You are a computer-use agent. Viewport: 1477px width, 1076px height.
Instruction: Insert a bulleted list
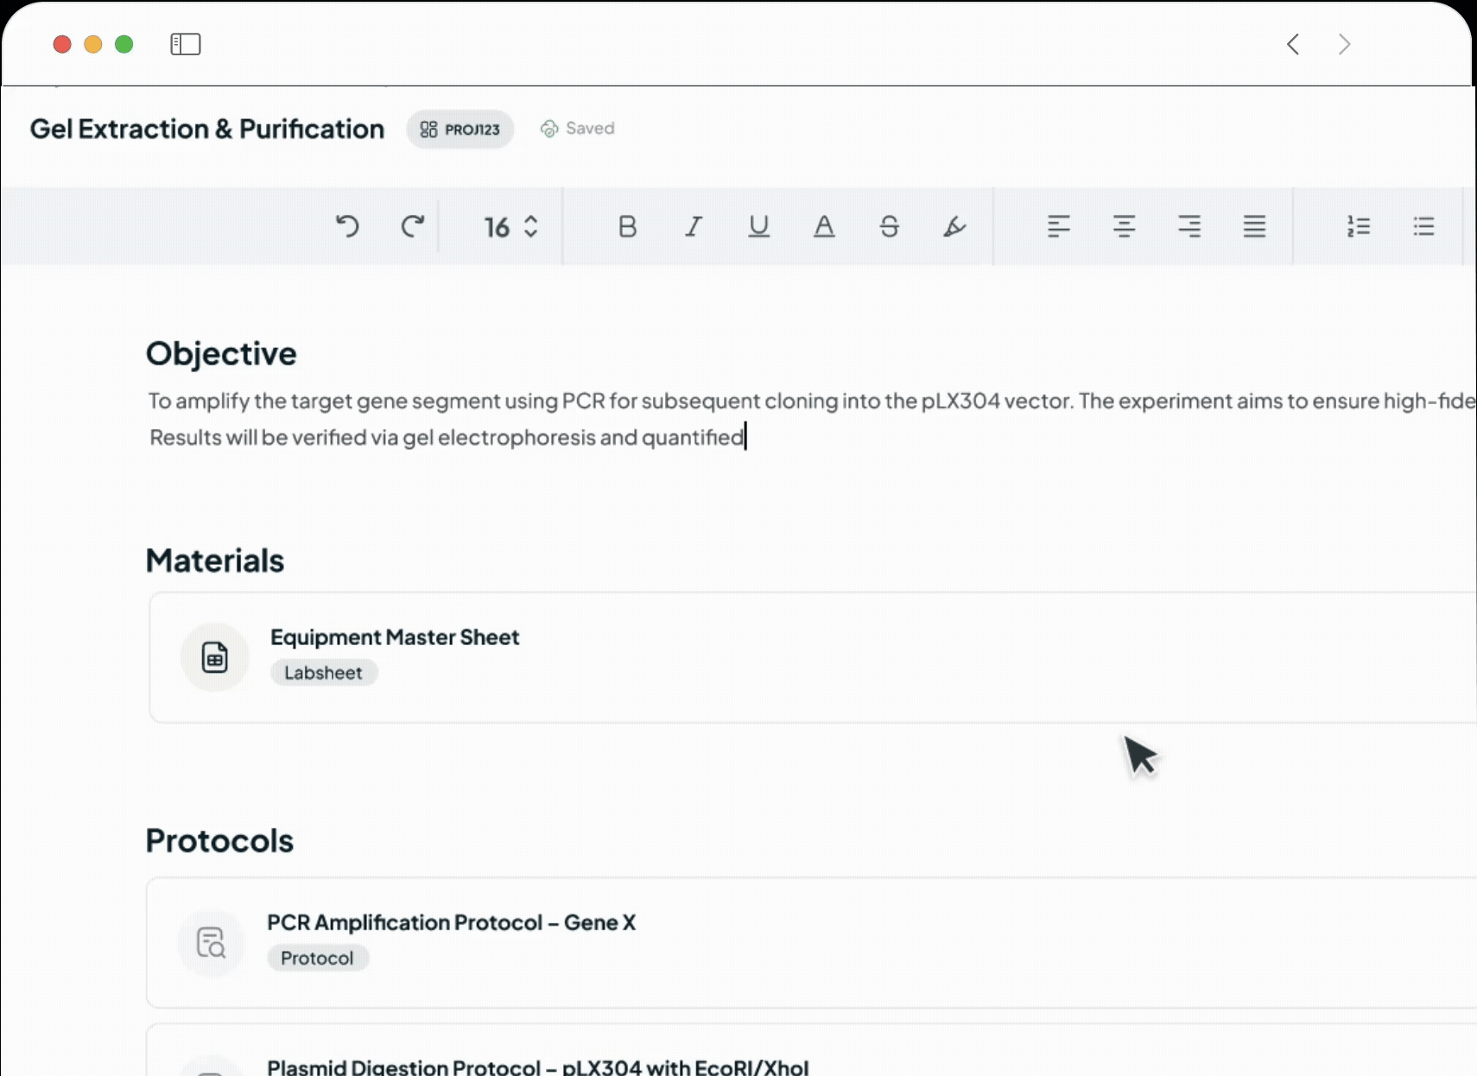tap(1423, 226)
